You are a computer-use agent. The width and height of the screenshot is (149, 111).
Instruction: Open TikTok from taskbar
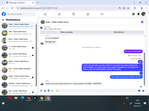click(35, 98)
